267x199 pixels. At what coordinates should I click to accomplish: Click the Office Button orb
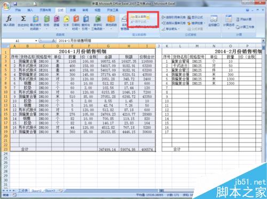tap(6, 6)
